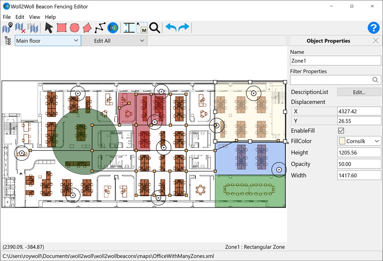Open the Help question mark button

pyautogui.click(x=373, y=28)
